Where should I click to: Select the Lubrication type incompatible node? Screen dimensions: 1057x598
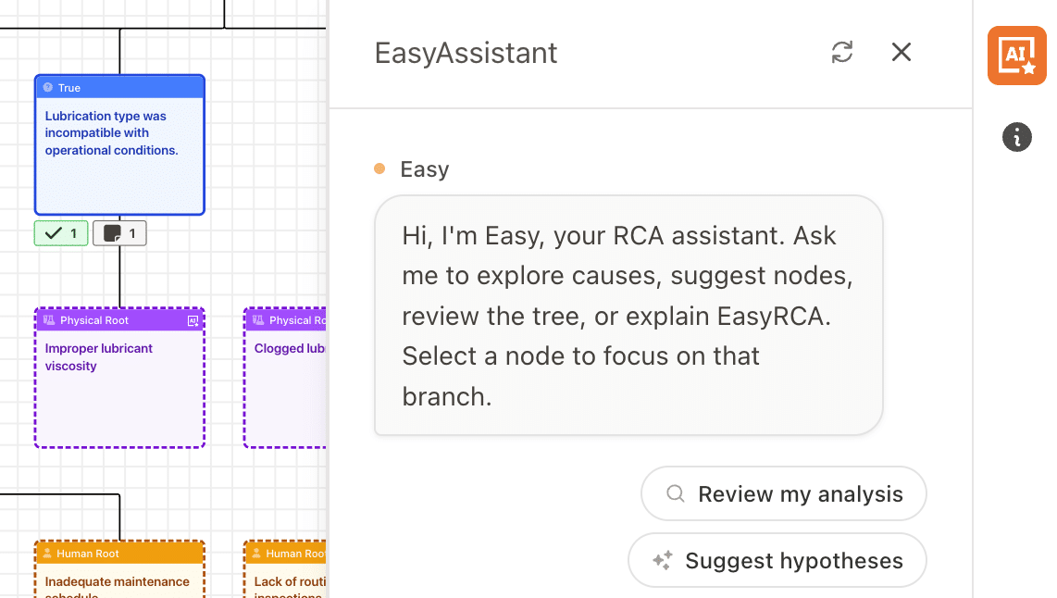120,145
